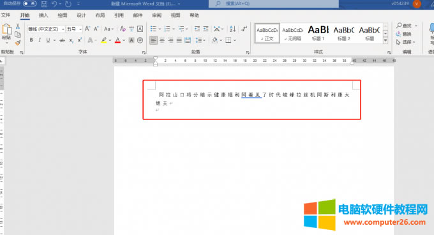Click the Format Painter brush icon
The height and width of the screenshot is (235, 434).
tap(18, 43)
